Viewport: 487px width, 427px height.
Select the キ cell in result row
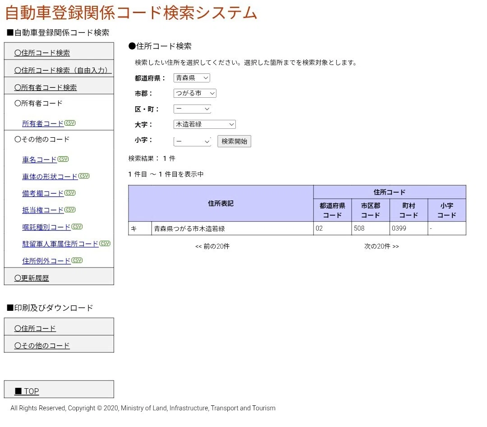(x=140, y=228)
